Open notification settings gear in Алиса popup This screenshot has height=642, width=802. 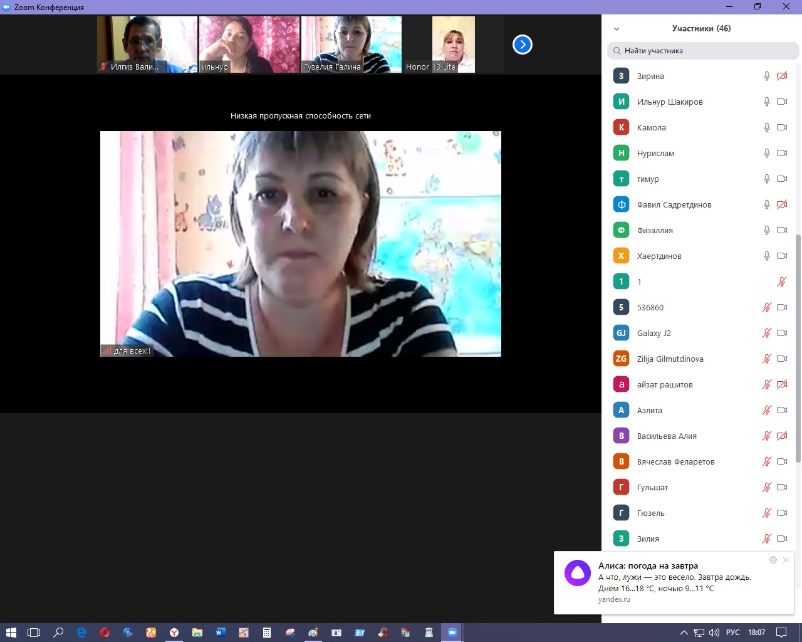click(773, 560)
